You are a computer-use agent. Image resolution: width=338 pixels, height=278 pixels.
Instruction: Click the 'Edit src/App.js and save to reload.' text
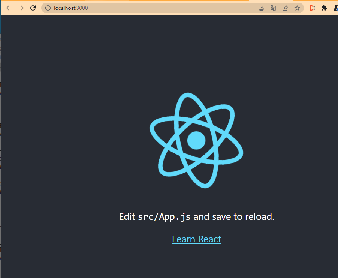[197, 216]
